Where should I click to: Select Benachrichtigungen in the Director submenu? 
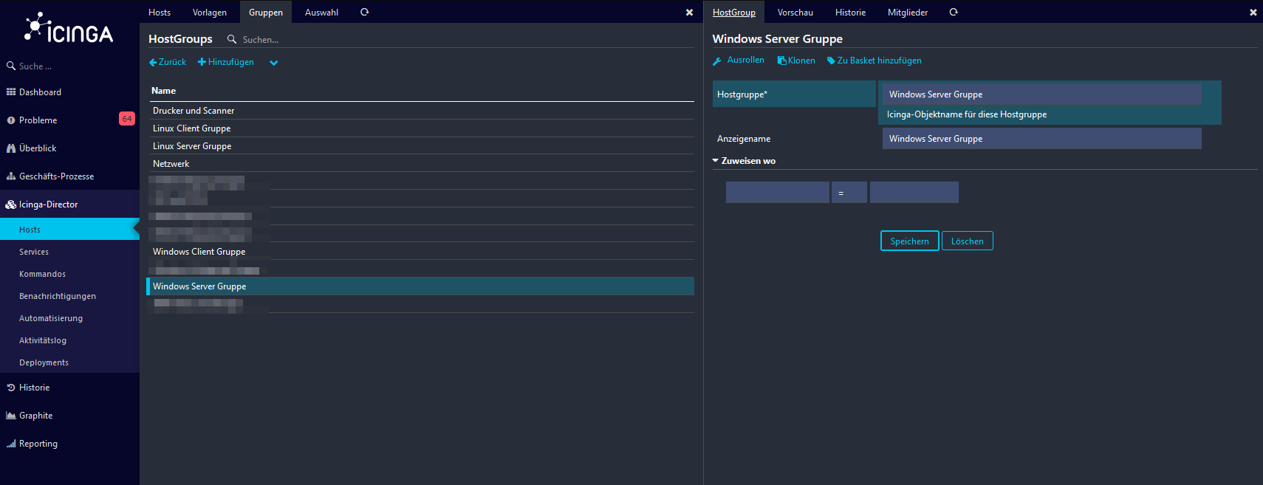[58, 296]
